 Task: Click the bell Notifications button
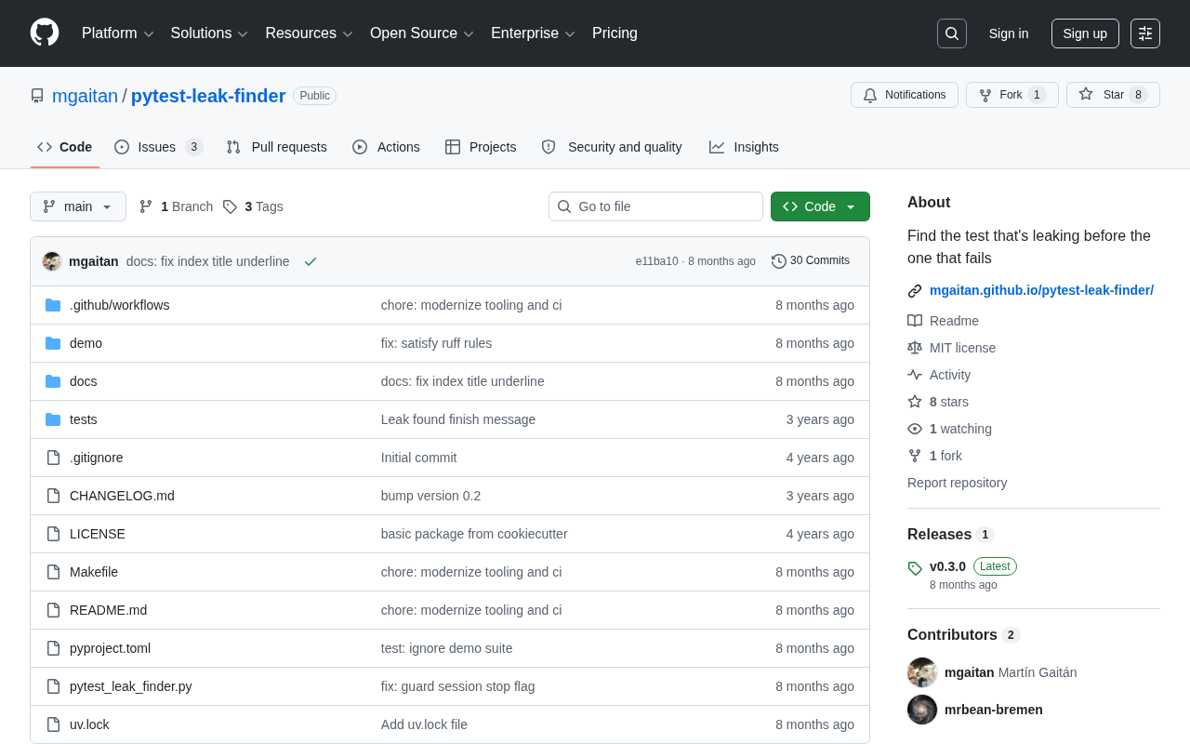pos(905,95)
